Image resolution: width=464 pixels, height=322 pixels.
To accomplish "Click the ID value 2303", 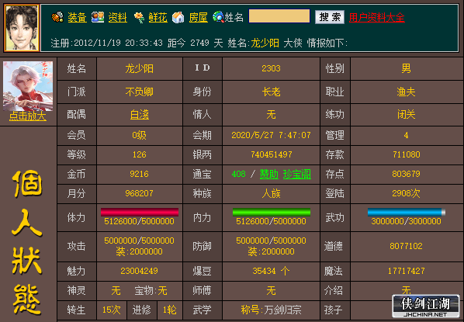I will coord(271,68).
